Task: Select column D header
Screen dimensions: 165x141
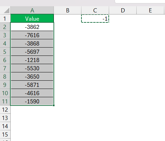Action: (123, 10)
